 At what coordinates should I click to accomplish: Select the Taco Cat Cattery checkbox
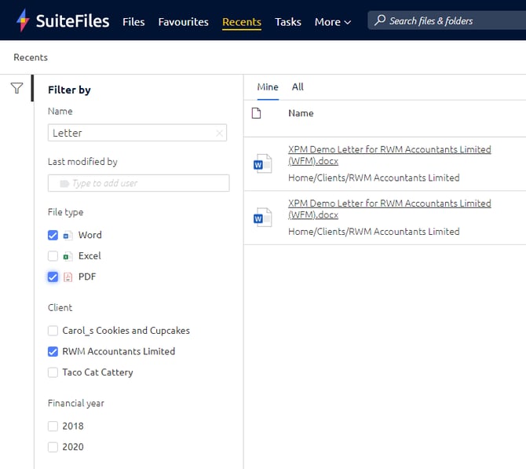(53, 372)
